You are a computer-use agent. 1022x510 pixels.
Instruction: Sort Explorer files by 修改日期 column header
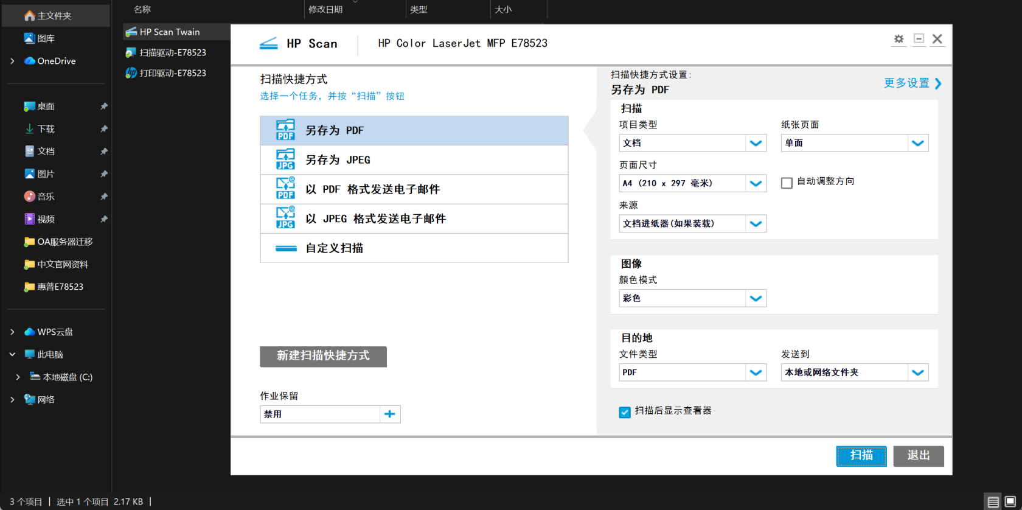tap(325, 9)
